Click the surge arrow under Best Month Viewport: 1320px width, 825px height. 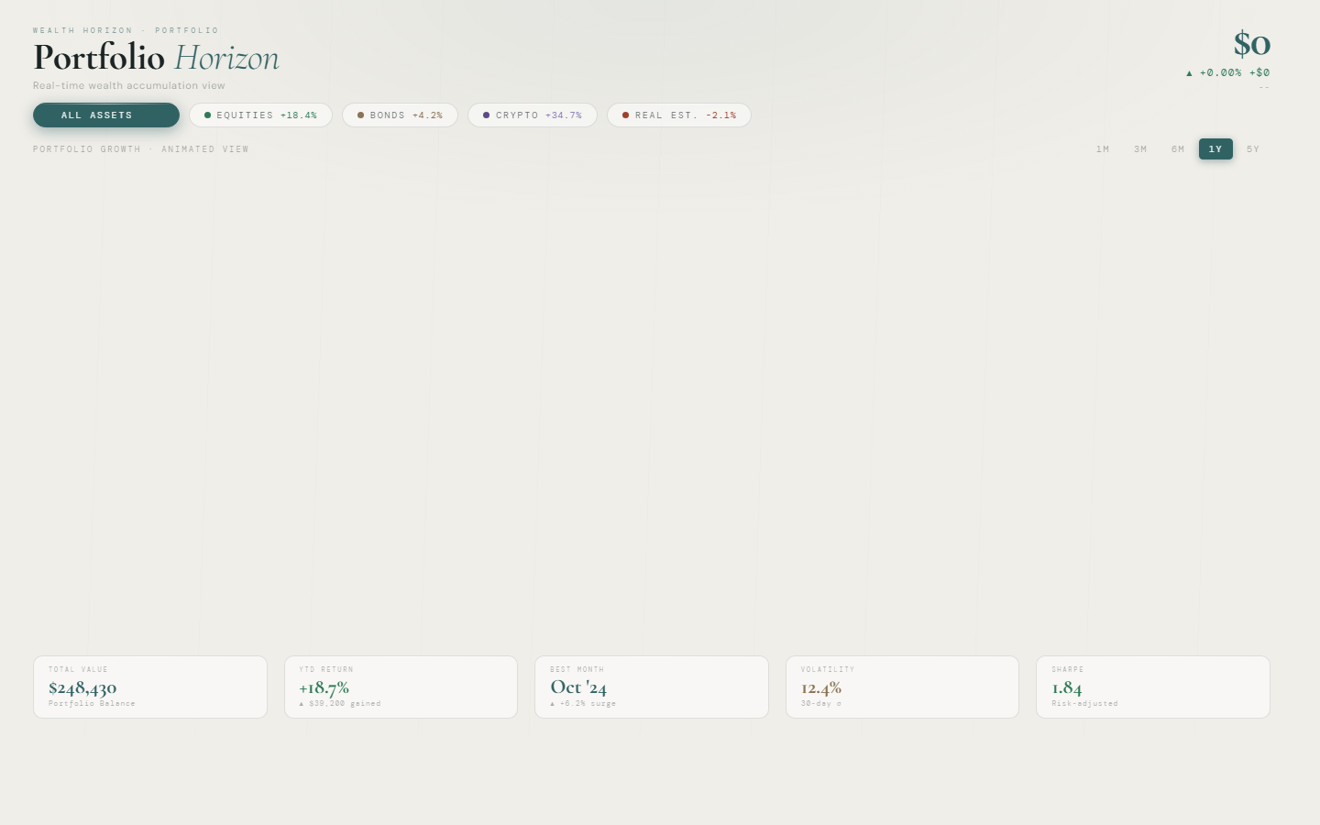[x=555, y=704]
